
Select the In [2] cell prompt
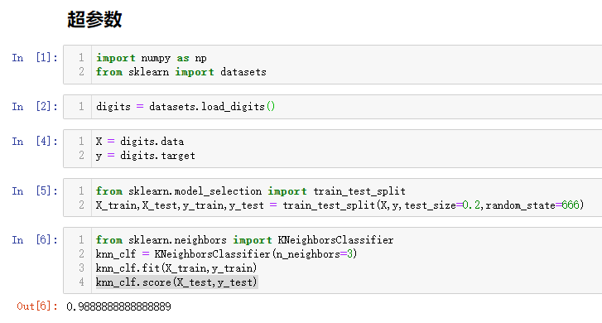point(35,106)
